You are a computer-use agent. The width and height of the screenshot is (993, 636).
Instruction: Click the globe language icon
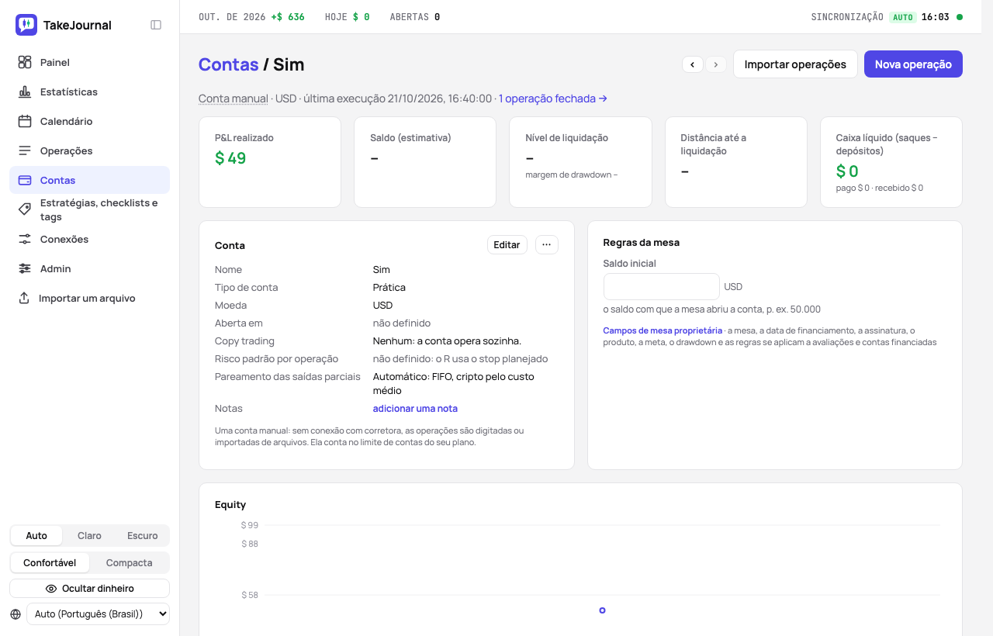(16, 614)
